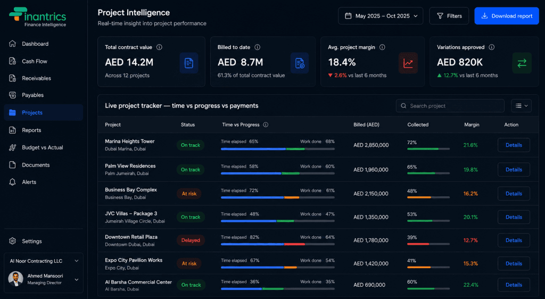Click the Total contract value info icon
545x299 pixels.
(159, 47)
